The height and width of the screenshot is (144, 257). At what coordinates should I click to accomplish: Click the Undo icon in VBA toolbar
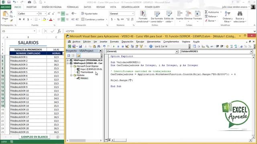click(x=104, y=46)
